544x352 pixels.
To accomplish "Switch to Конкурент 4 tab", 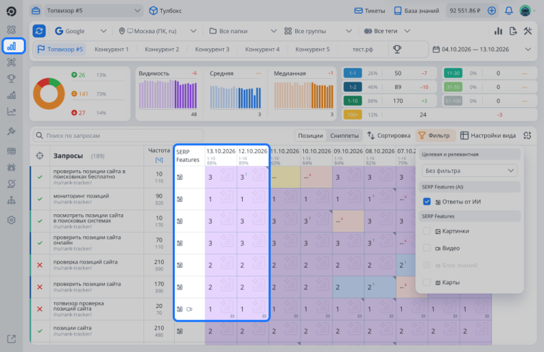I will 262,49.
